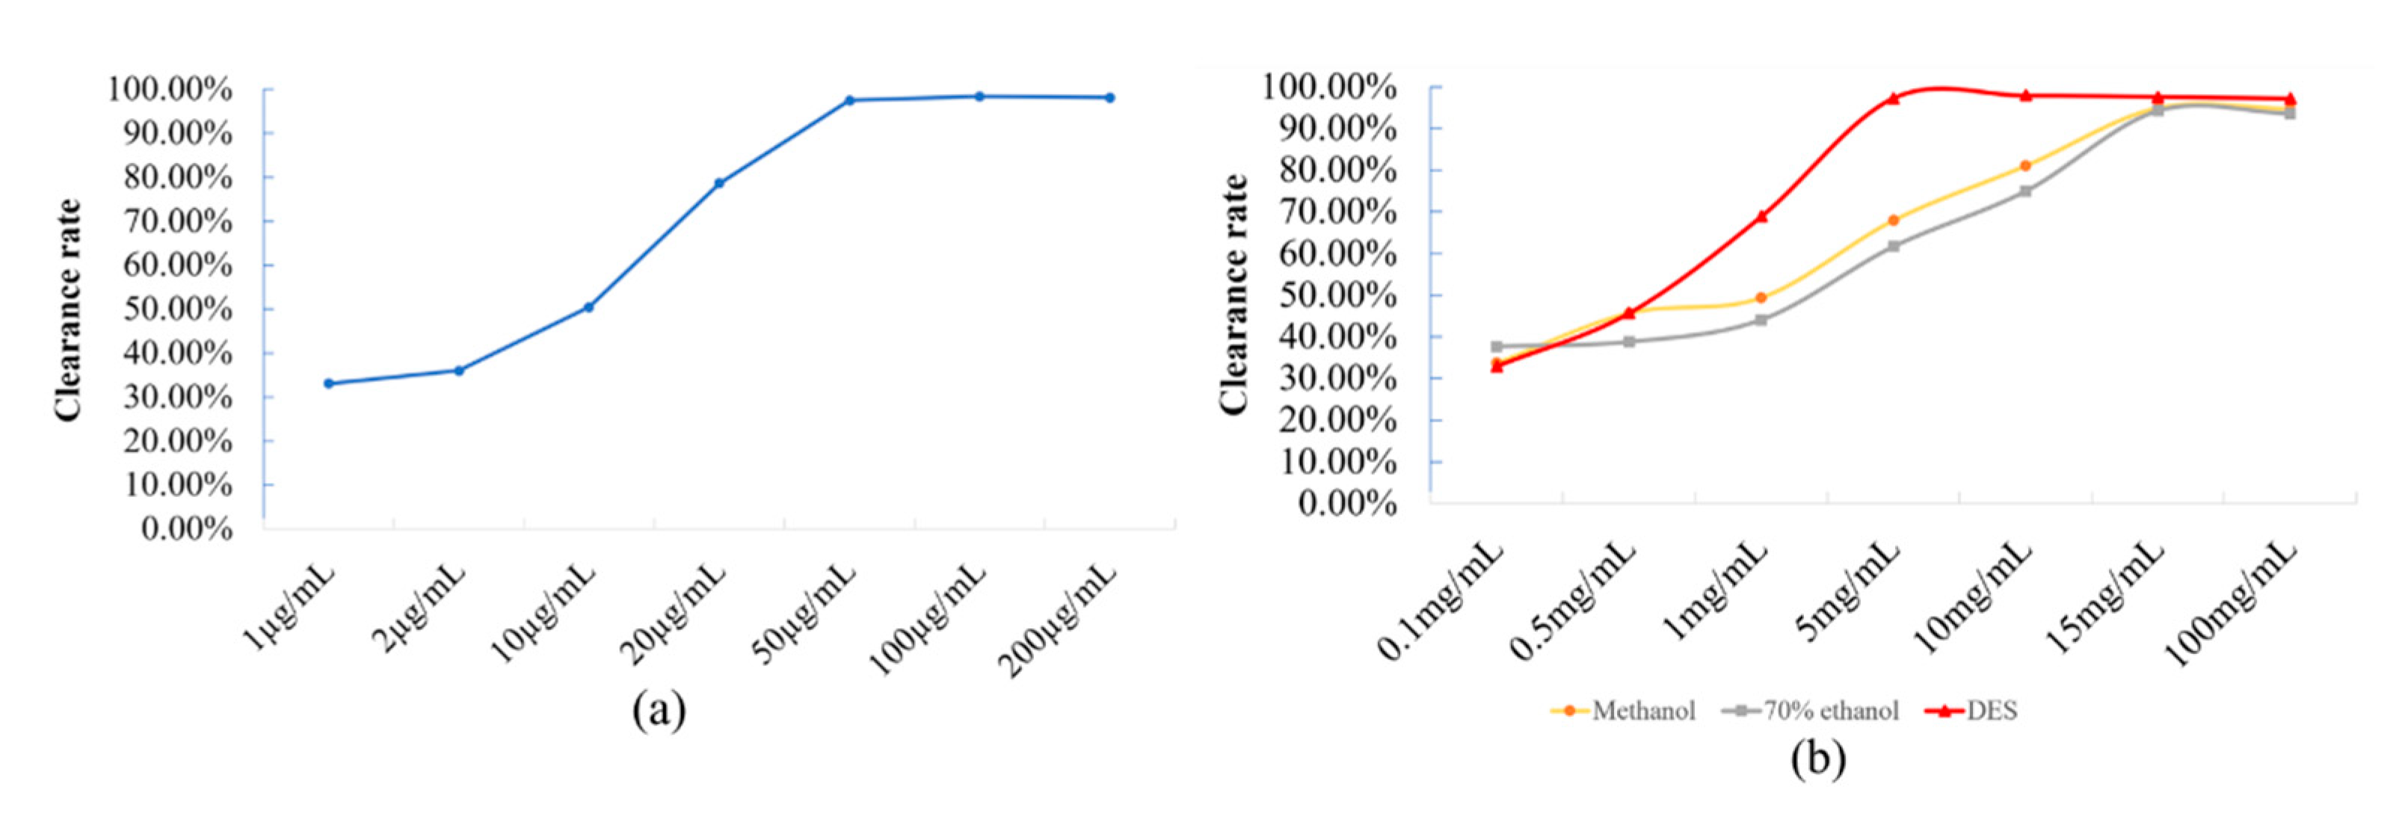Click the Methanol legend orange marker
The height and width of the screenshot is (814, 2405).
pos(1569,712)
